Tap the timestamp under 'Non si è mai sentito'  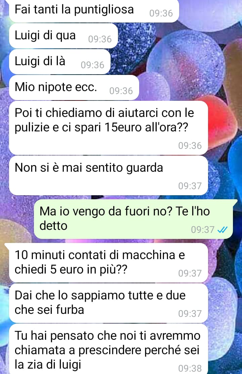point(190,186)
